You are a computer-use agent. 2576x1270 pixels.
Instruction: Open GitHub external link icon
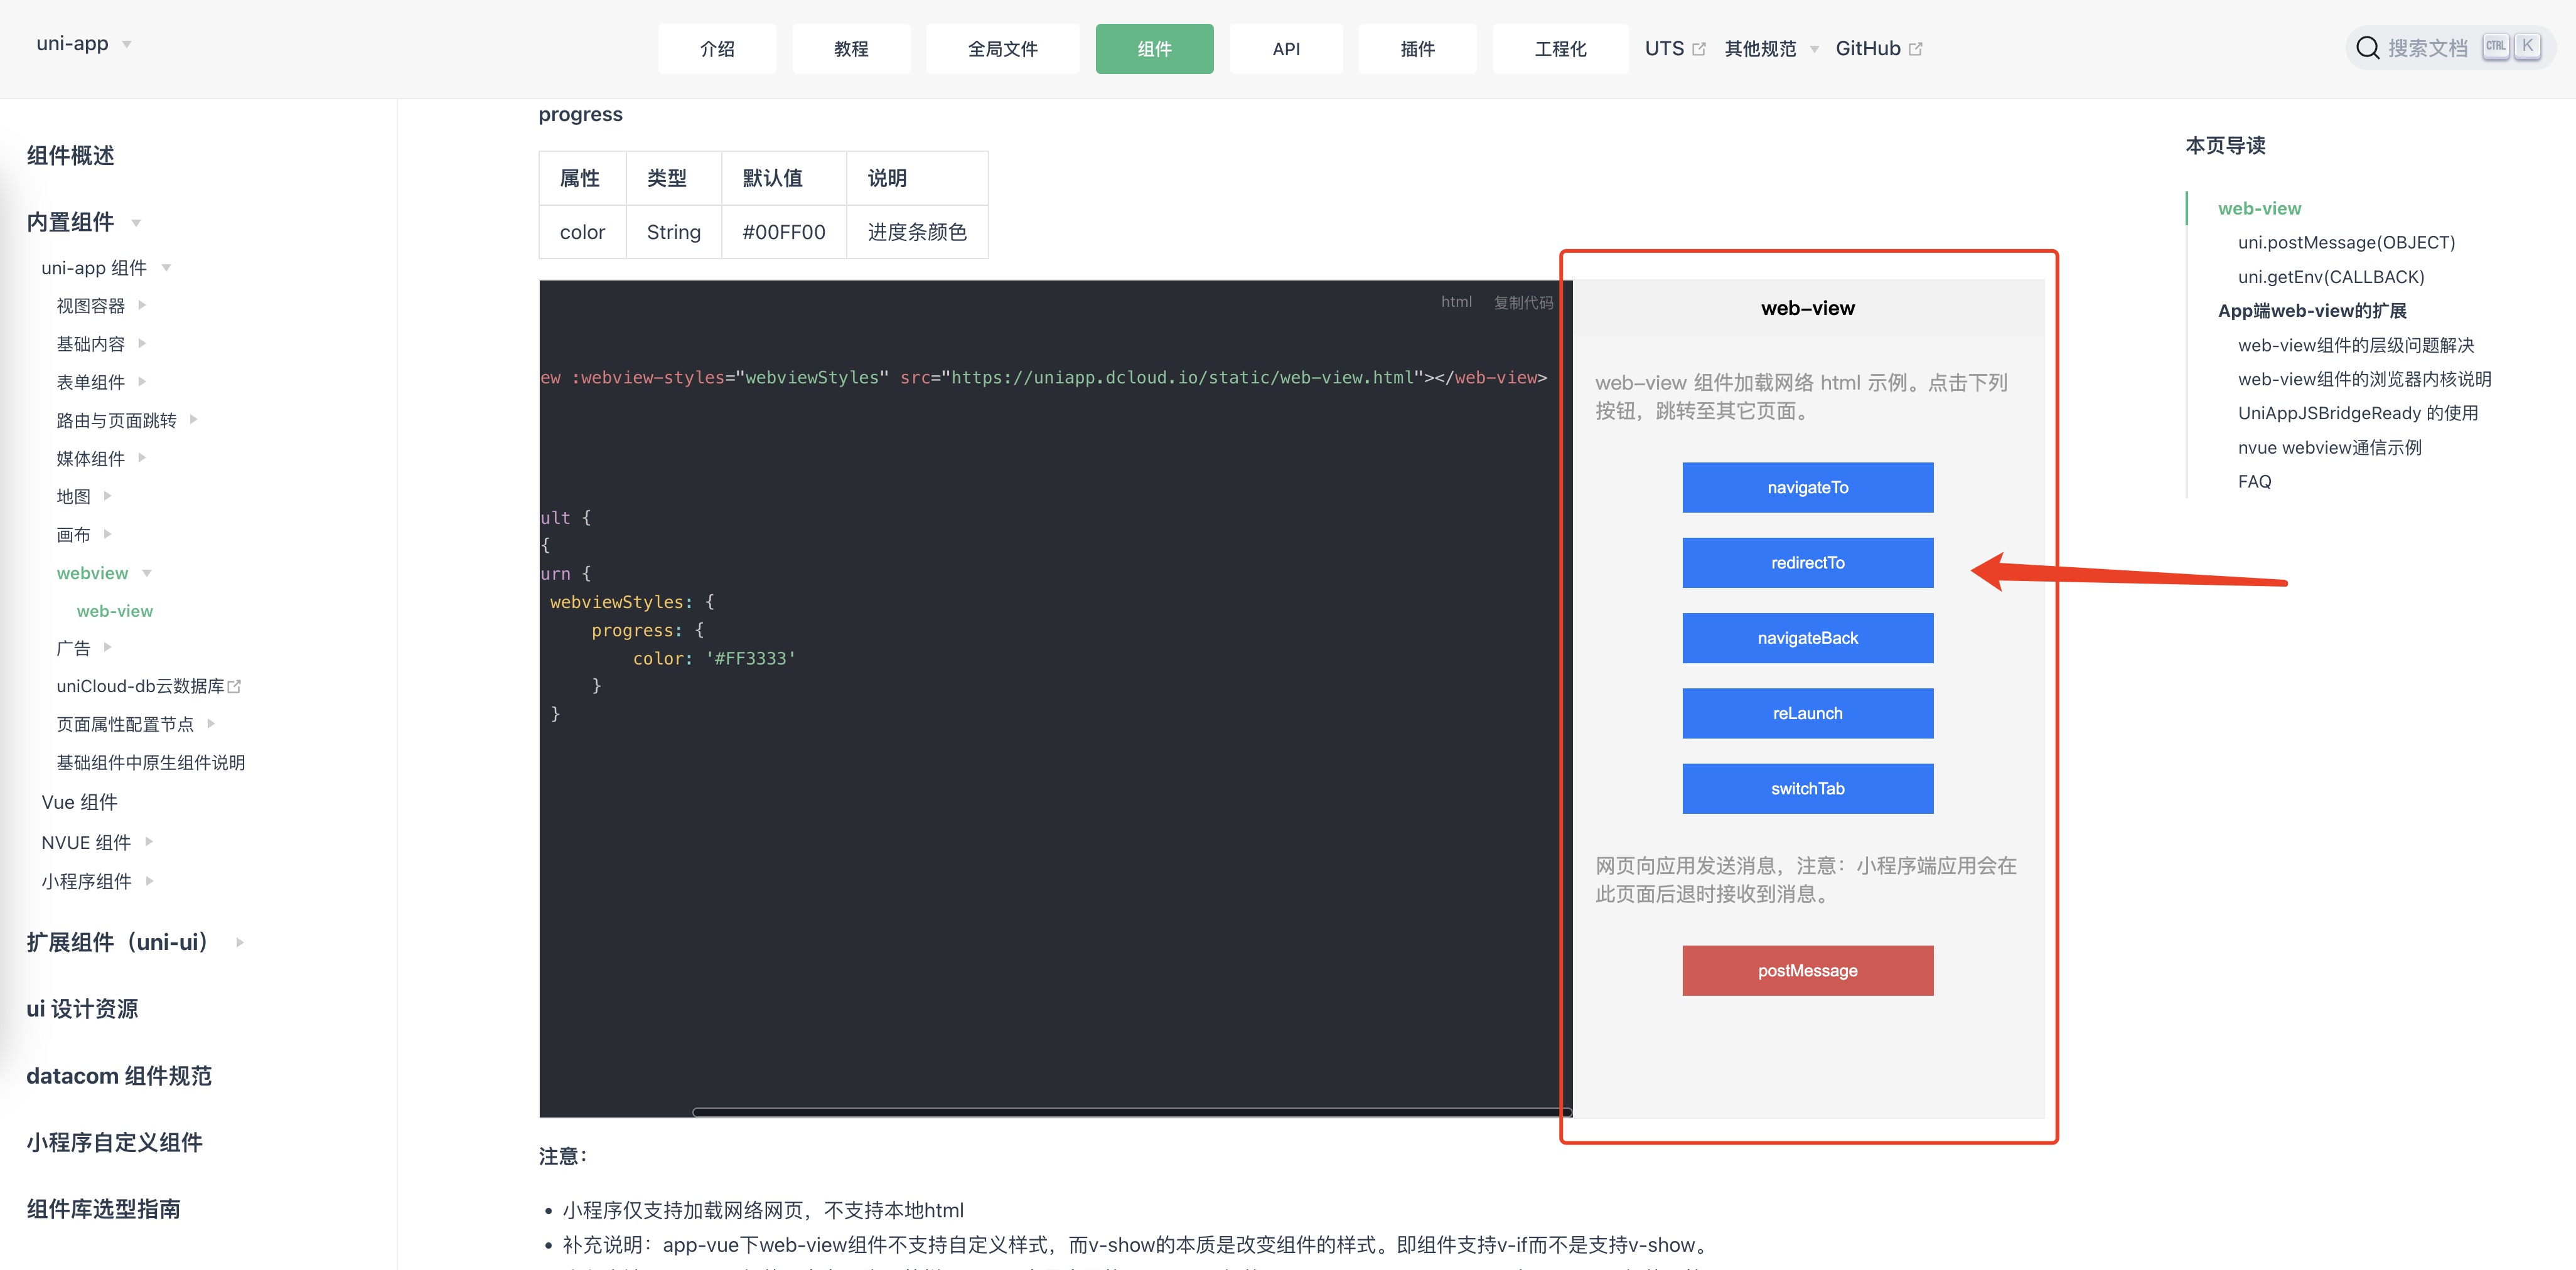[x=1915, y=49]
